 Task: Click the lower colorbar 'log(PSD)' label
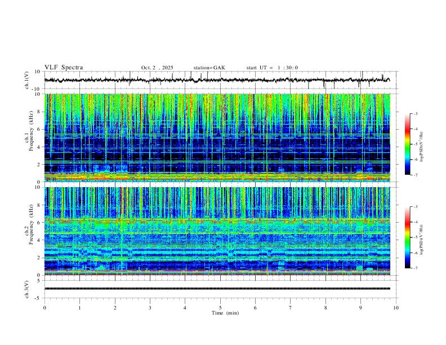422,240
